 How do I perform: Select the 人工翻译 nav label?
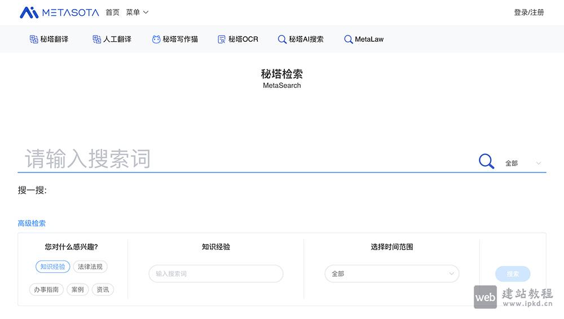(x=117, y=39)
